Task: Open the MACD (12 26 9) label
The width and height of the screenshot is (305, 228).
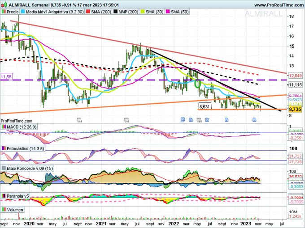Action: click(22, 127)
